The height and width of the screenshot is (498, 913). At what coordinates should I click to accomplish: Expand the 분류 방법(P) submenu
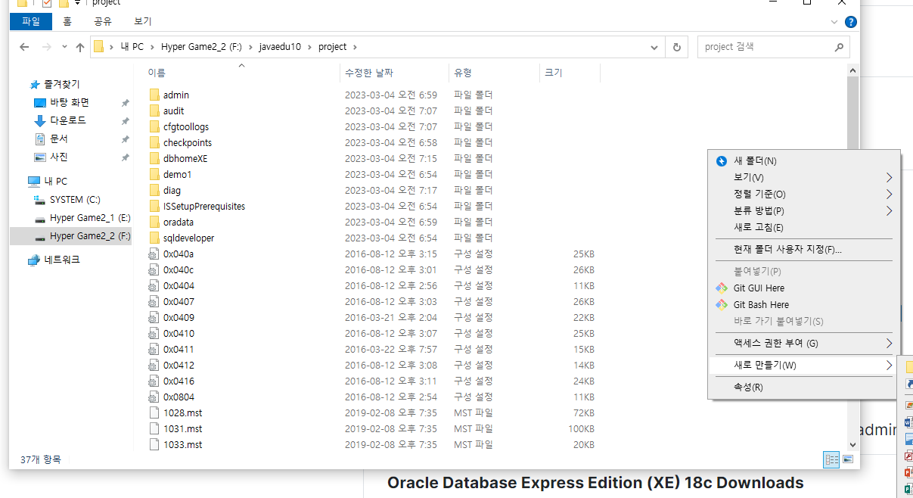point(889,210)
